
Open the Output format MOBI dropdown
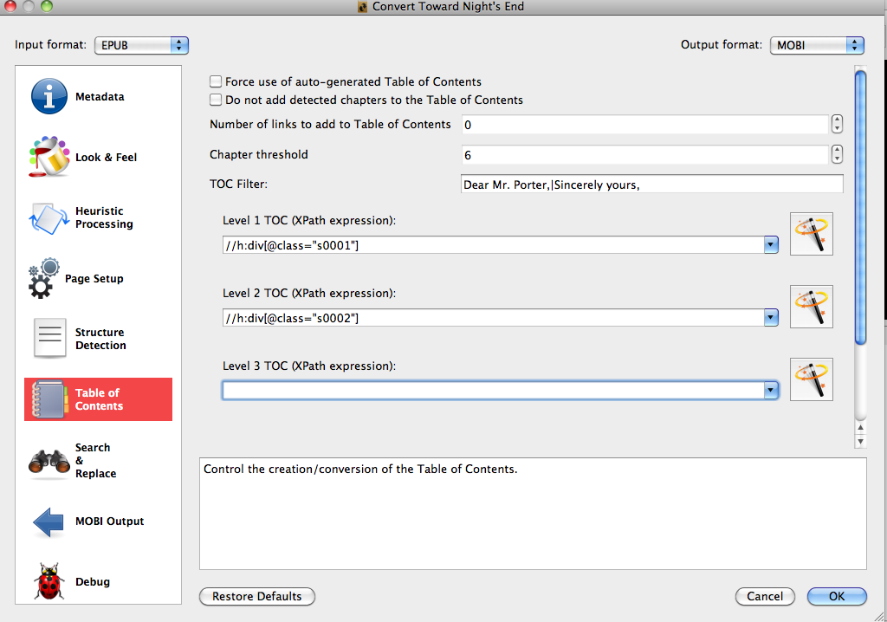click(817, 45)
